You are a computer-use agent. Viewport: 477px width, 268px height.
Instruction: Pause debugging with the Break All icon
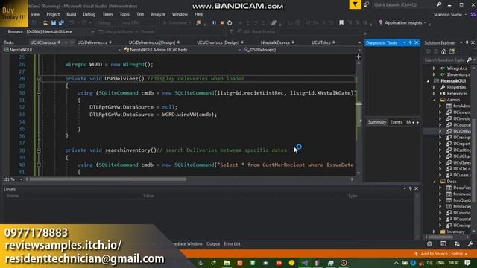click(214, 23)
